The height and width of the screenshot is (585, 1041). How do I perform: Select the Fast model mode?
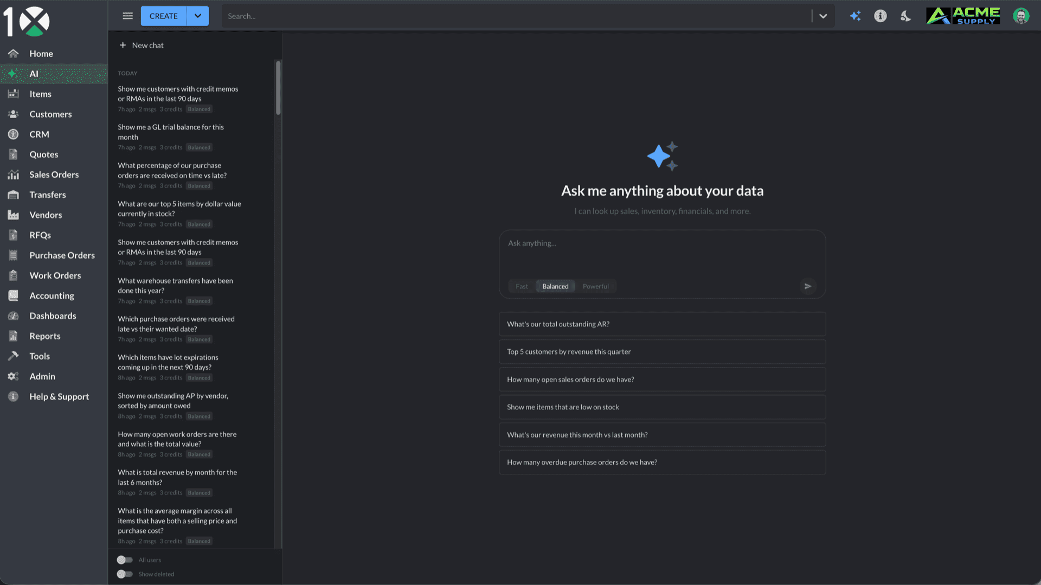522,286
